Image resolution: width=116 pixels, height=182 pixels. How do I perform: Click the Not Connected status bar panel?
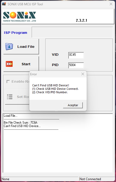coord(97,179)
